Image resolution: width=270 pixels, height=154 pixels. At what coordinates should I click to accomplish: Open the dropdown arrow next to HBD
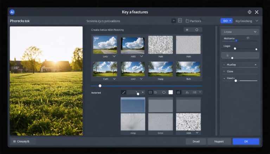pos(141,56)
